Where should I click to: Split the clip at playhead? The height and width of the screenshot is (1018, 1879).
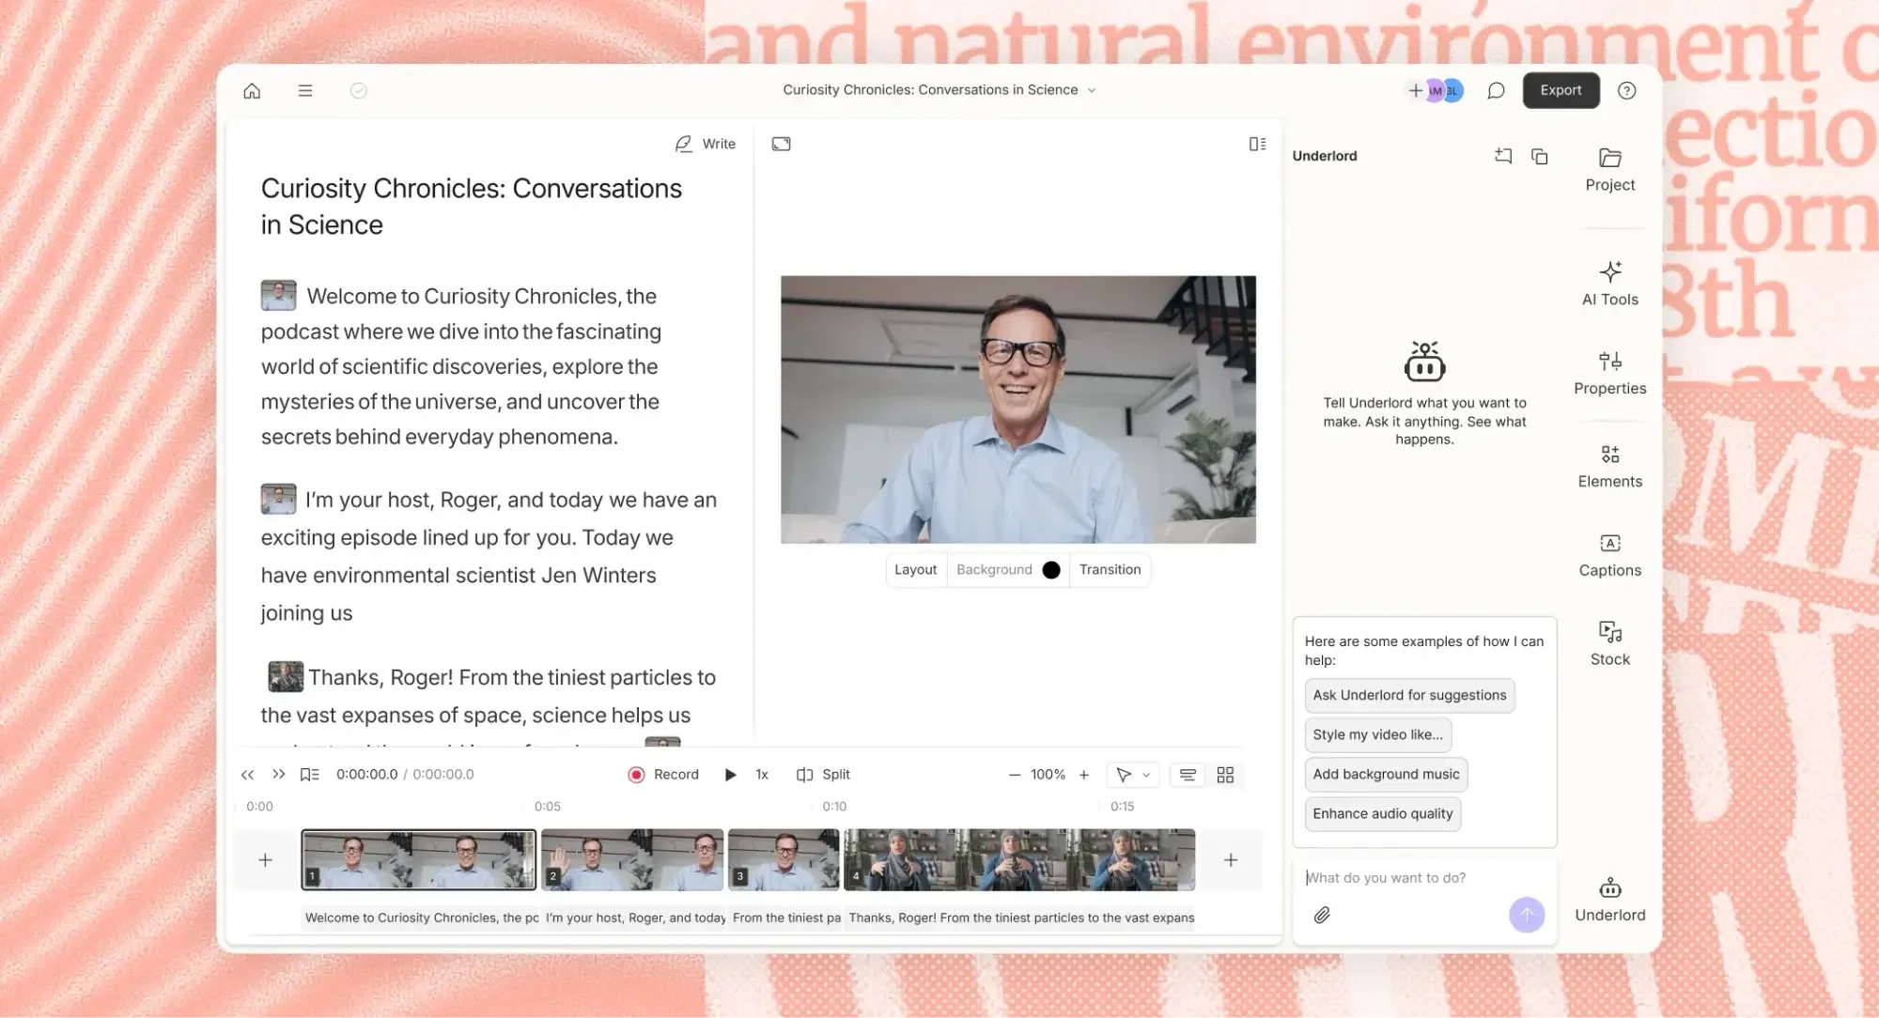(x=823, y=775)
